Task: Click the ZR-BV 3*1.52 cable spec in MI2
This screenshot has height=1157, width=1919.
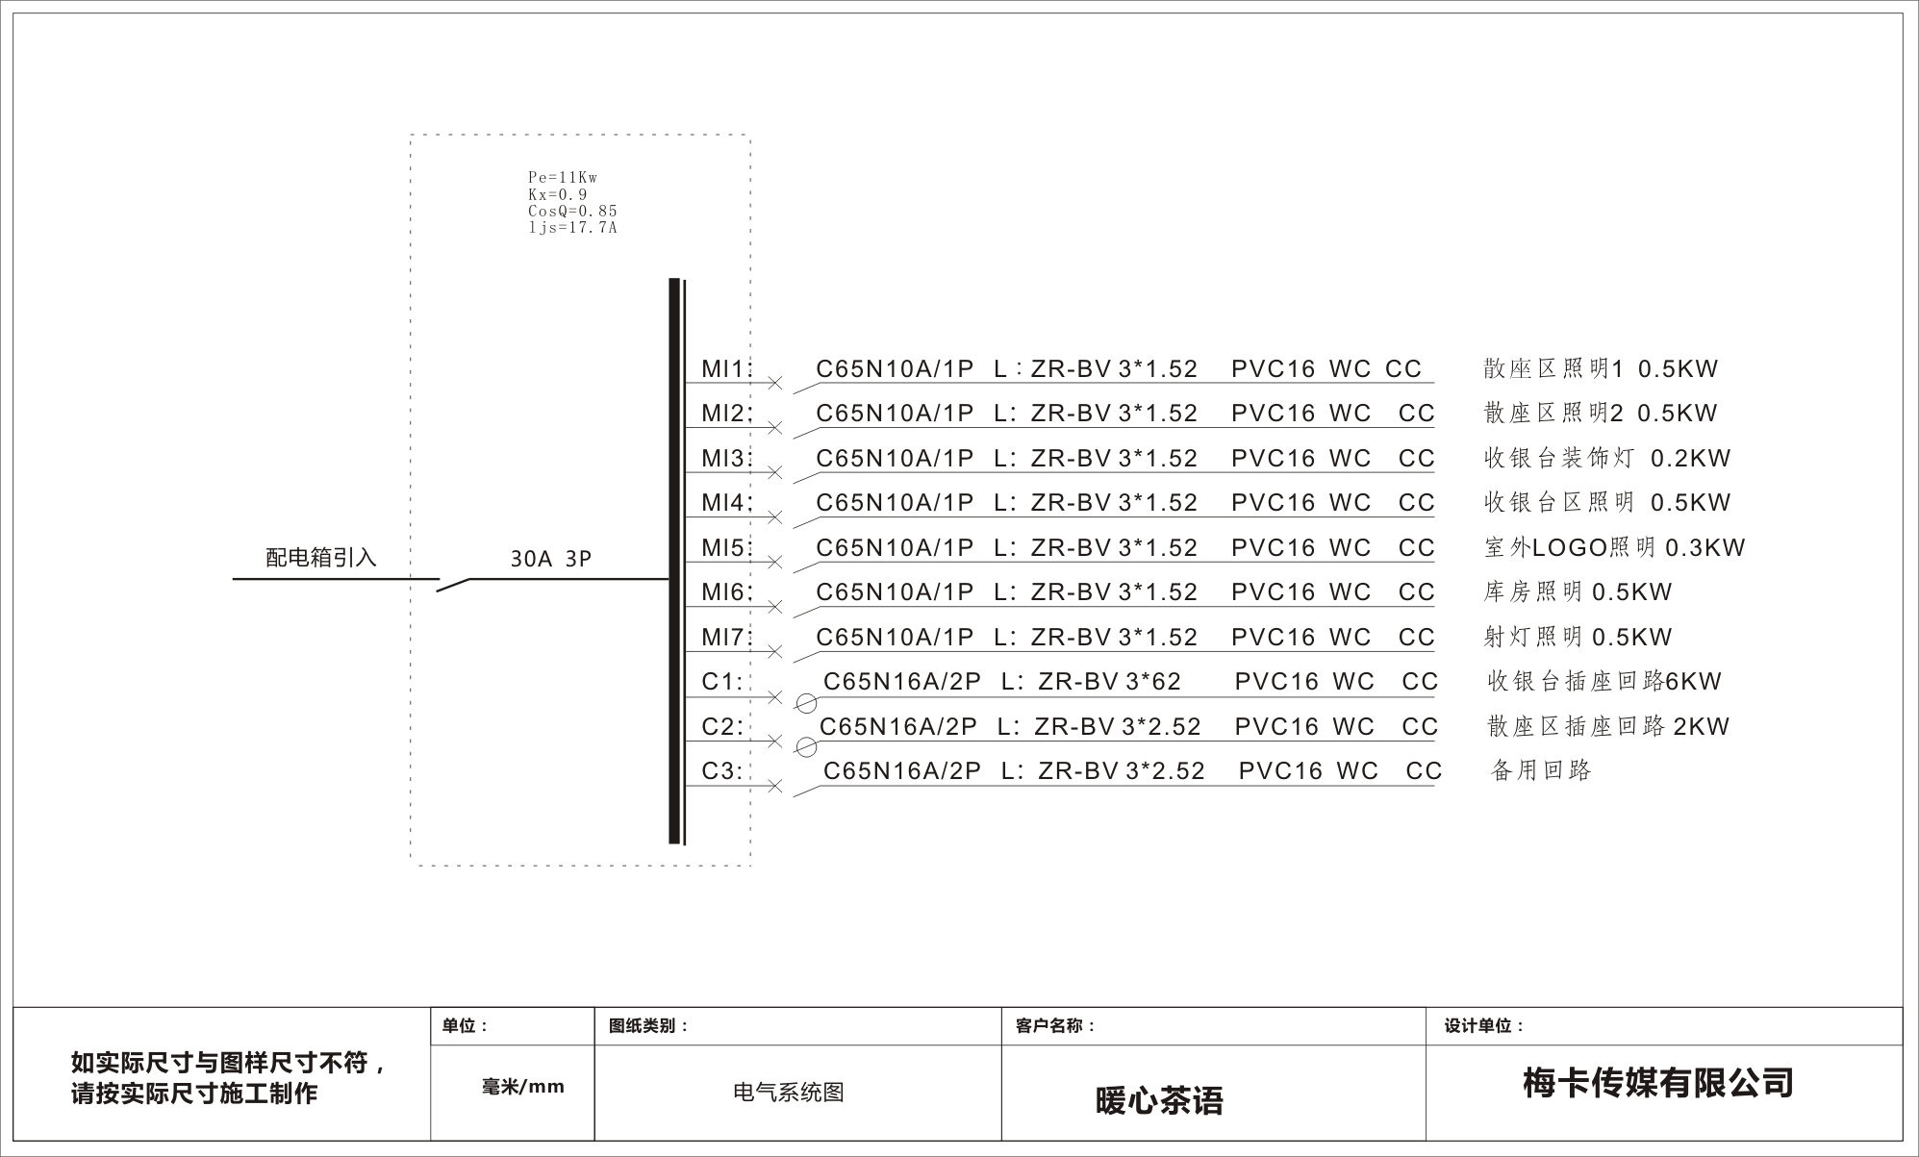Action: [x=1114, y=413]
